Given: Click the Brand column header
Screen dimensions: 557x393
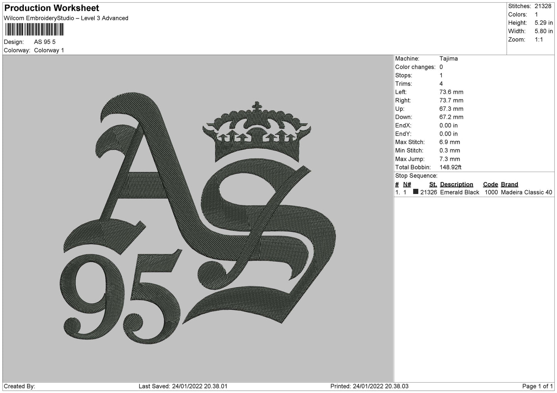Looking at the screenshot, I should 510,184.
